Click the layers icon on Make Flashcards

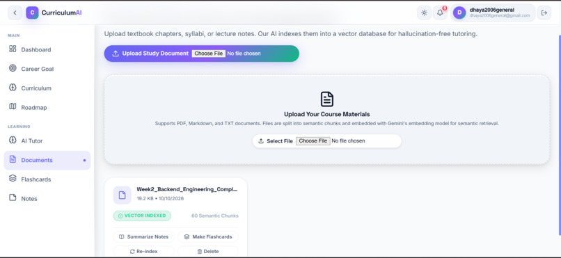point(187,236)
